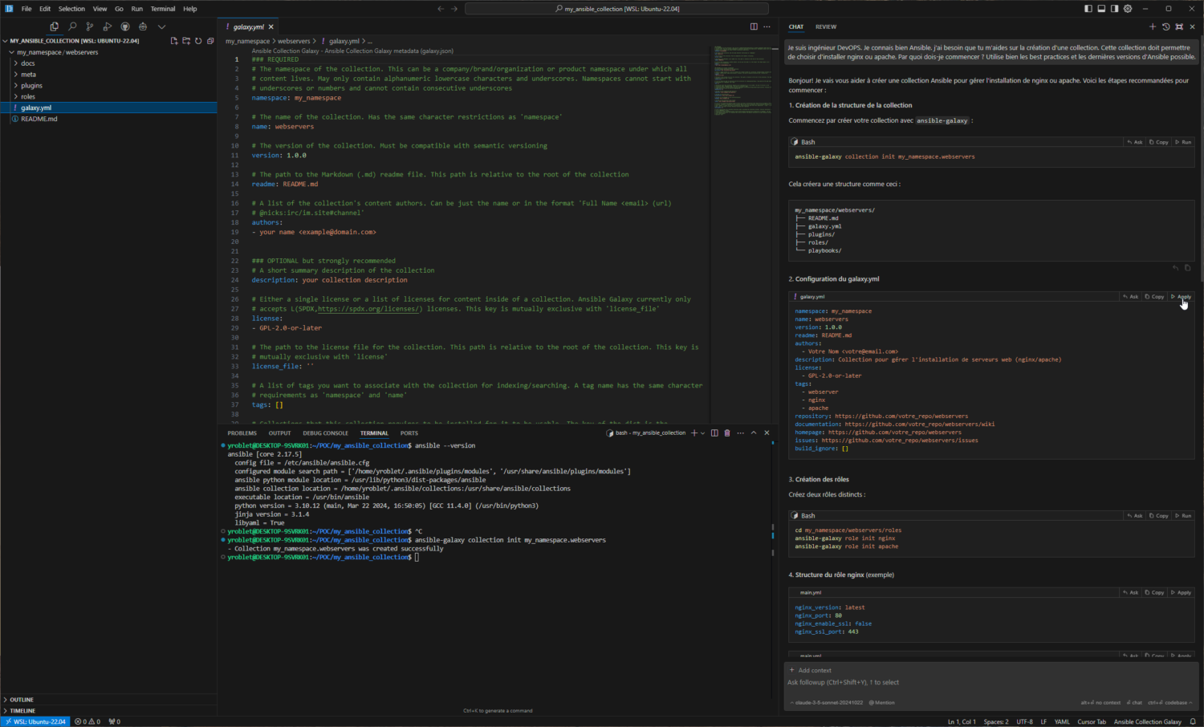
Task: Add a new terminal with plus icon
Action: tap(694, 433)
